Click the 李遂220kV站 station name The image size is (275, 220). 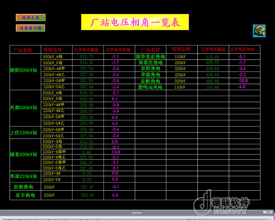click(24, 176)
